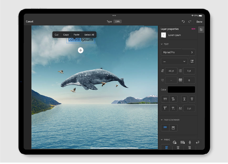Select the all caps text formatting icon
The height and width of the screenshot is (164, 228).
coord(165,99)
